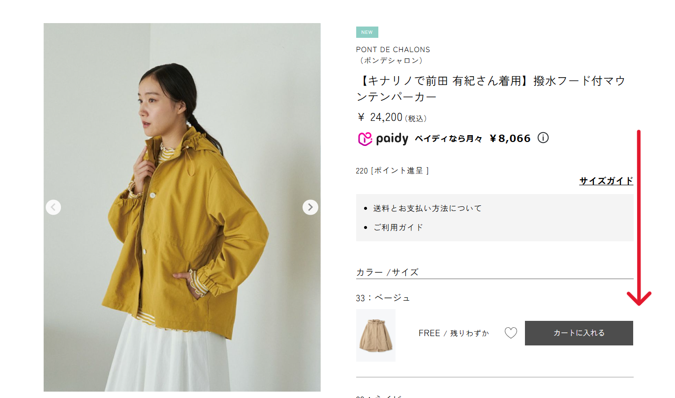The height and width of the screenshot is (398, 675).
Task: Open the PONT DE CHALONS brand name
Action: (393, 50)
